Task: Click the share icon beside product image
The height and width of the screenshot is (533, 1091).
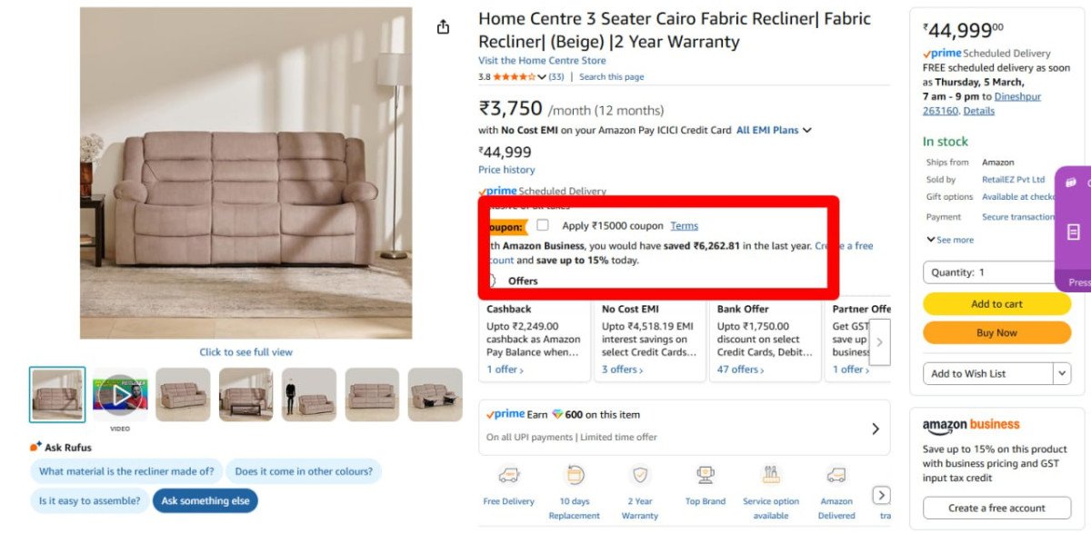Action: pos(443,27)
